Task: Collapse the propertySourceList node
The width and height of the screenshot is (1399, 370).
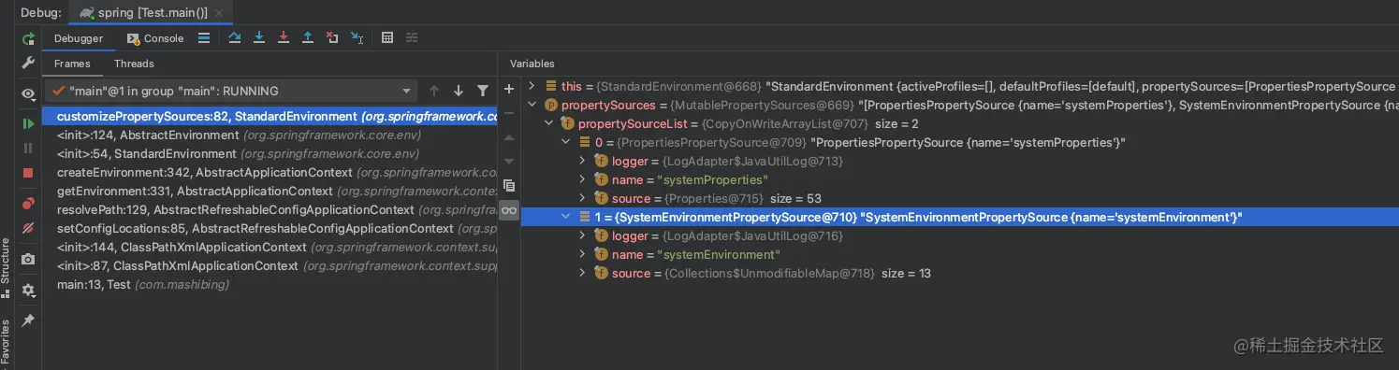Action: pyautogui.click(x=548, y=123)
